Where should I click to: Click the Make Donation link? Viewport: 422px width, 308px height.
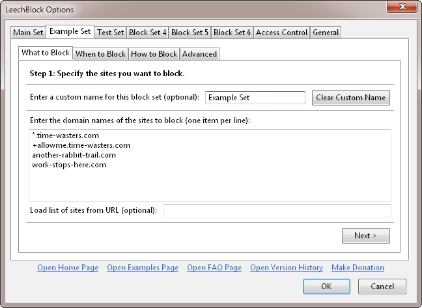[x=358, y=268]
